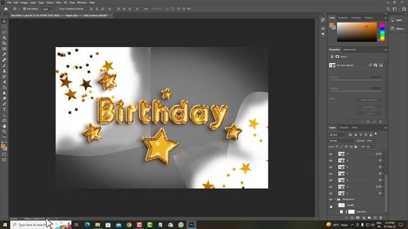
Task: Click the foreground color swatch in toolbox
Action: (3, 147)
